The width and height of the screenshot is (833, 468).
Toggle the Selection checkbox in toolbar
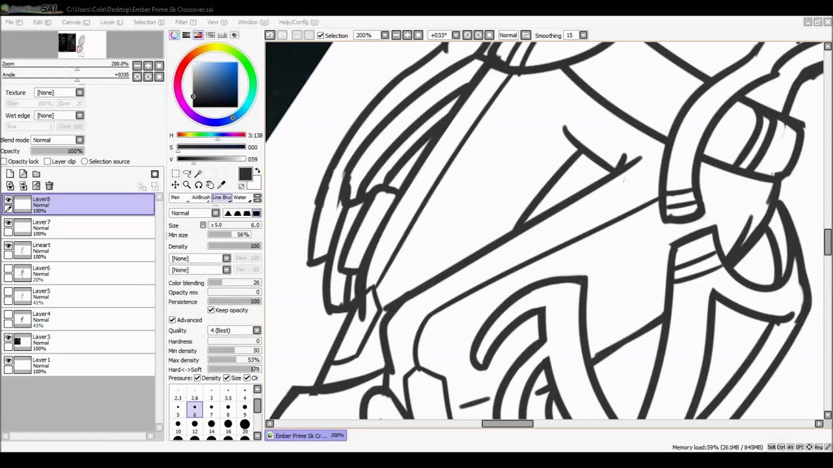pyautogui.click(x=321, y=35)
